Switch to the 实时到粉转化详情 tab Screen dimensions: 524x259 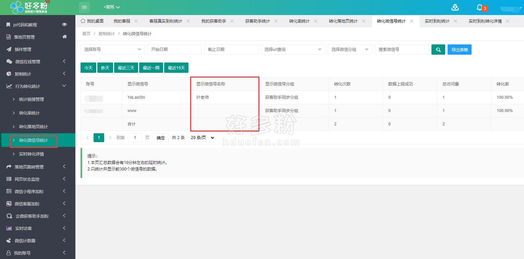pos(485,21)
